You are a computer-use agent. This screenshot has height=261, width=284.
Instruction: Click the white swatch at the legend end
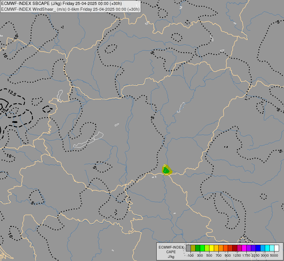(277, 248)
